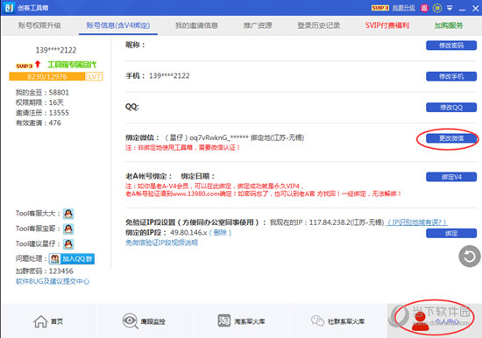This screenshot has height=338, width=482.
Task: Click the bound WeChat ID oq7vRwknG text
Action: pos(218,137)
